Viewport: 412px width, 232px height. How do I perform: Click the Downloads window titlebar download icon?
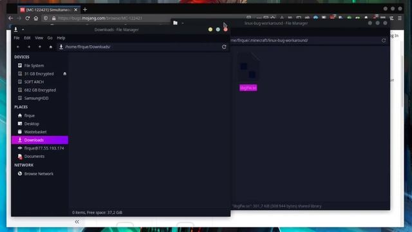tap(15, 30)
